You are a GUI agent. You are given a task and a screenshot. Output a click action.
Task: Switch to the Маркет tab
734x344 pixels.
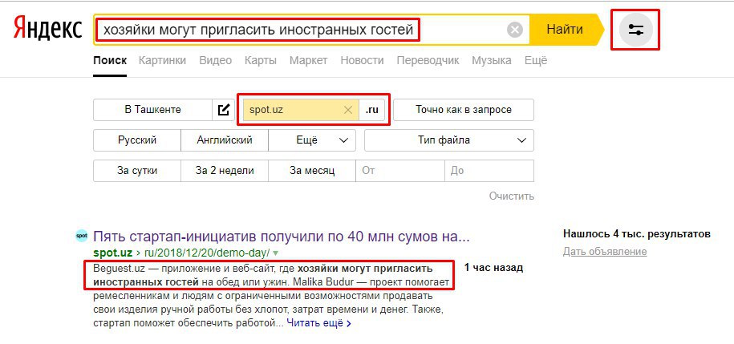coord(308,60)
